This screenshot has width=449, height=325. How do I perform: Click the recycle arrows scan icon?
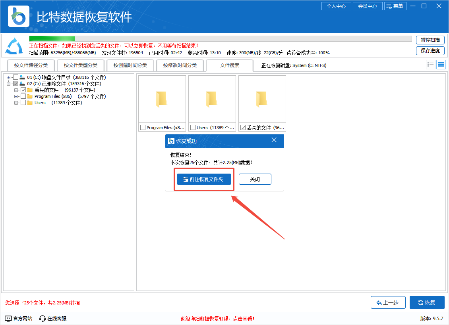pos(14,46)
